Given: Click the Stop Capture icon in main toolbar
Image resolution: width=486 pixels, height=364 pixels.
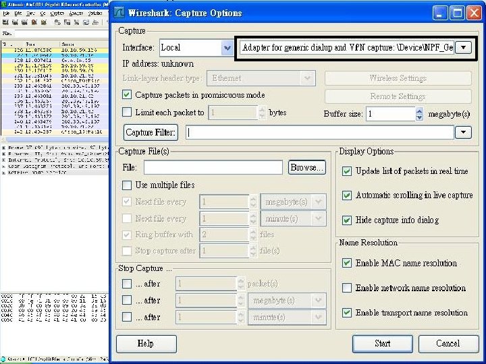Looking at the screenshot, I should point(34,22).
